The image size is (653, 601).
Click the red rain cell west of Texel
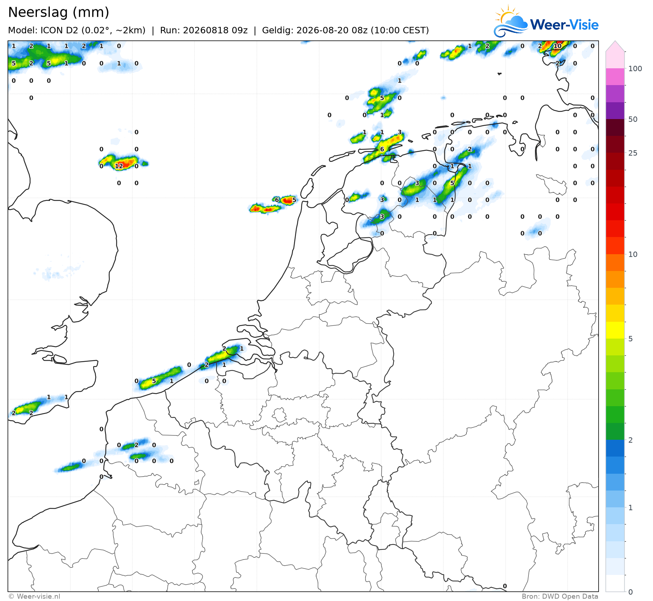(x=287, y=200)
